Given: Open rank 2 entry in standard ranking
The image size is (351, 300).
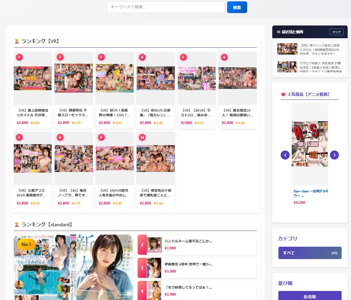Looking at the screenshot, I should pos(197,245).
